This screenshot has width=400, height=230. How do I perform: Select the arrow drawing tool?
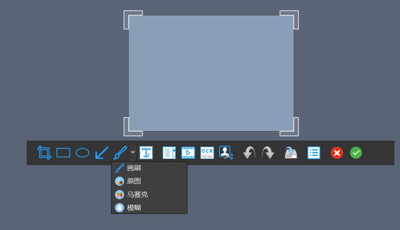tap(101, 153)
